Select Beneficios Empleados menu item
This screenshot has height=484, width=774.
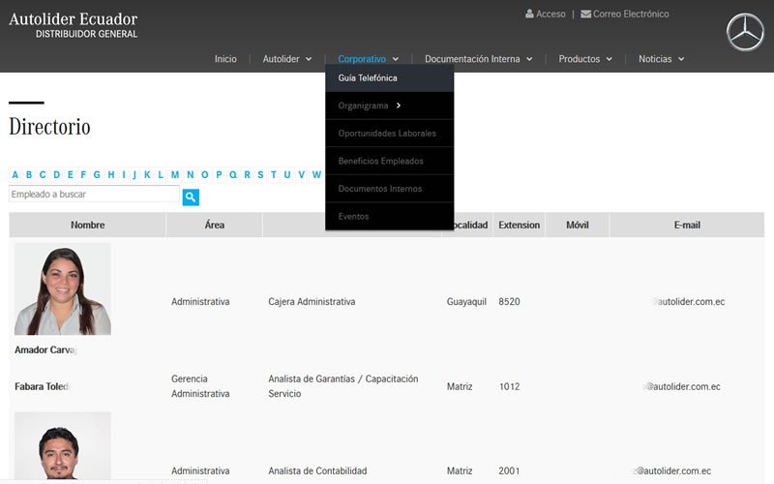coord(380,161)
